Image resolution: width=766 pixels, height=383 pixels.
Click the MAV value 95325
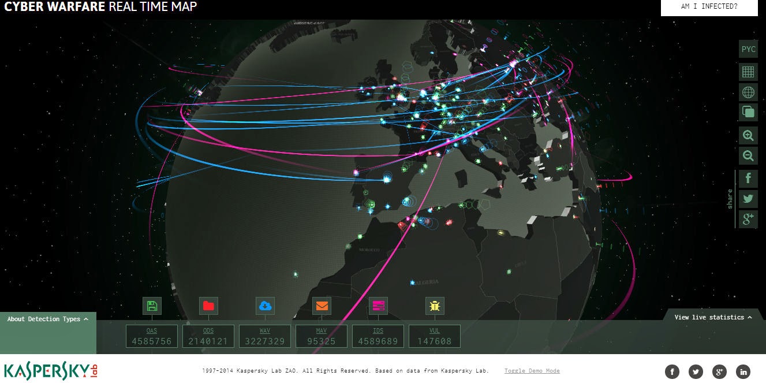pos(322,341)
